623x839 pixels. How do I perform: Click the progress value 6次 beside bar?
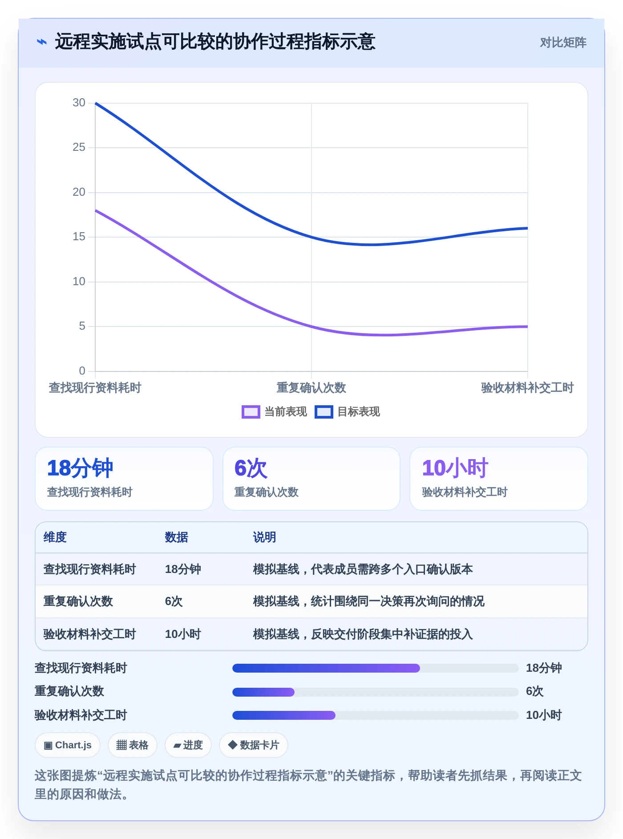534,692
